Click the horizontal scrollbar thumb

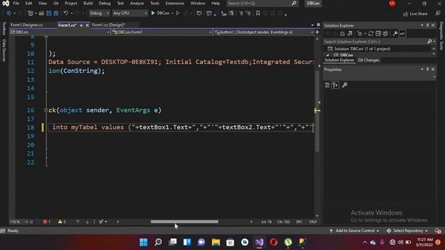(x=184, y=222)
